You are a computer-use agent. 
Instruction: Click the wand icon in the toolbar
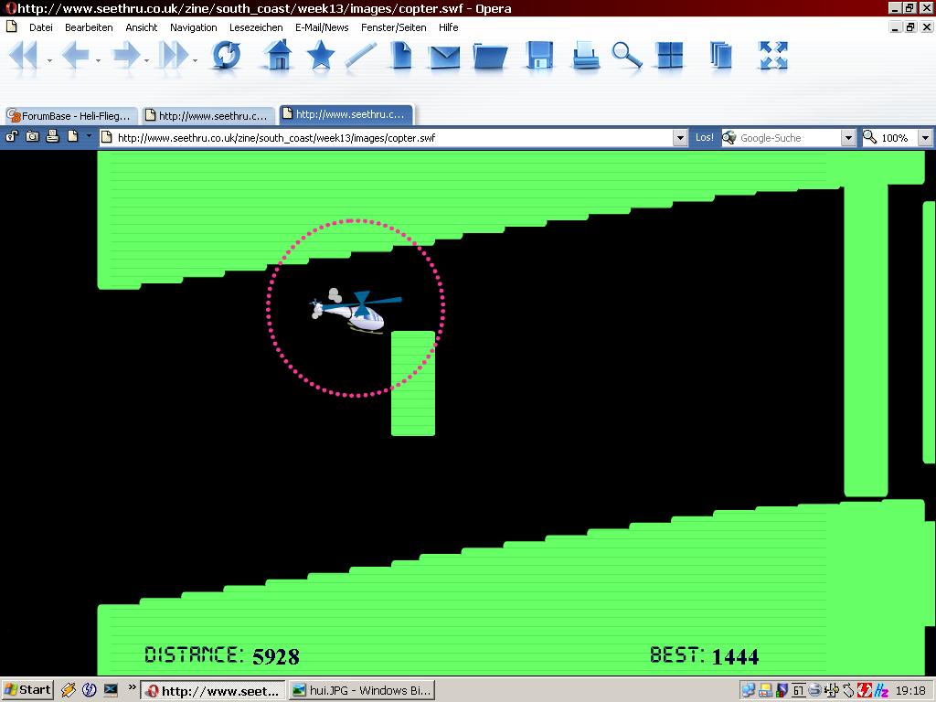coord(360,56)
